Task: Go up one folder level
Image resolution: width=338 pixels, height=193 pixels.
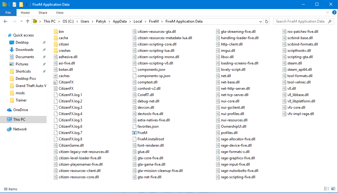Action: coord(28,21)
